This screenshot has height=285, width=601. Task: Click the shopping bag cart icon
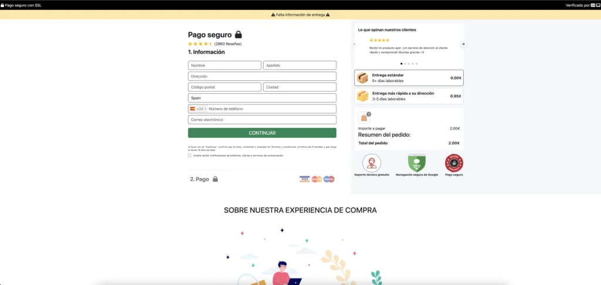point(364,118)
